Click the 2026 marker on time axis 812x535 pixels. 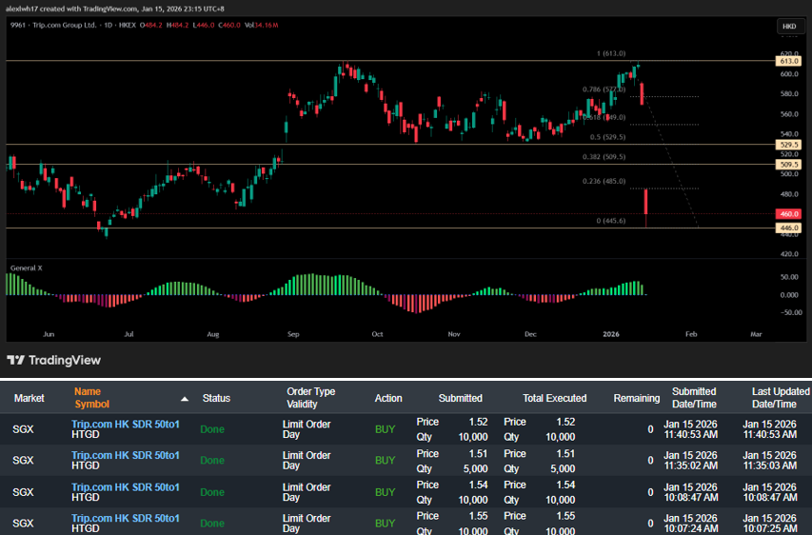pos(611,334)
